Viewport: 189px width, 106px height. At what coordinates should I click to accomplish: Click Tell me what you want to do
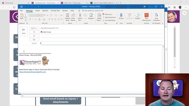[92, 11]
